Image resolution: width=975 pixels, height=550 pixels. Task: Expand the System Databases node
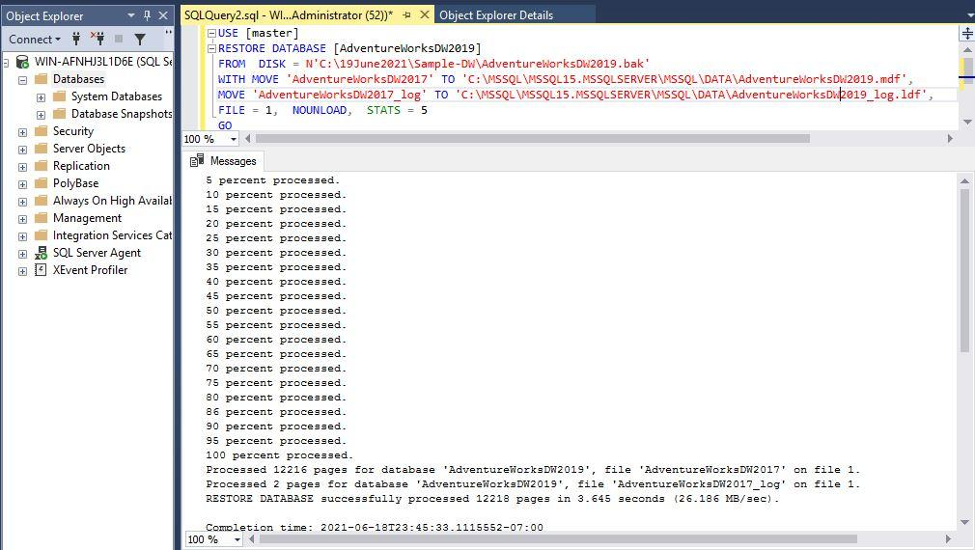click(42, 97)
